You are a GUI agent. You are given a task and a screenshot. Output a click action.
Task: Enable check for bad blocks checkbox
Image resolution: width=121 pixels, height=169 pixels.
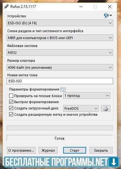click(11, 96)
